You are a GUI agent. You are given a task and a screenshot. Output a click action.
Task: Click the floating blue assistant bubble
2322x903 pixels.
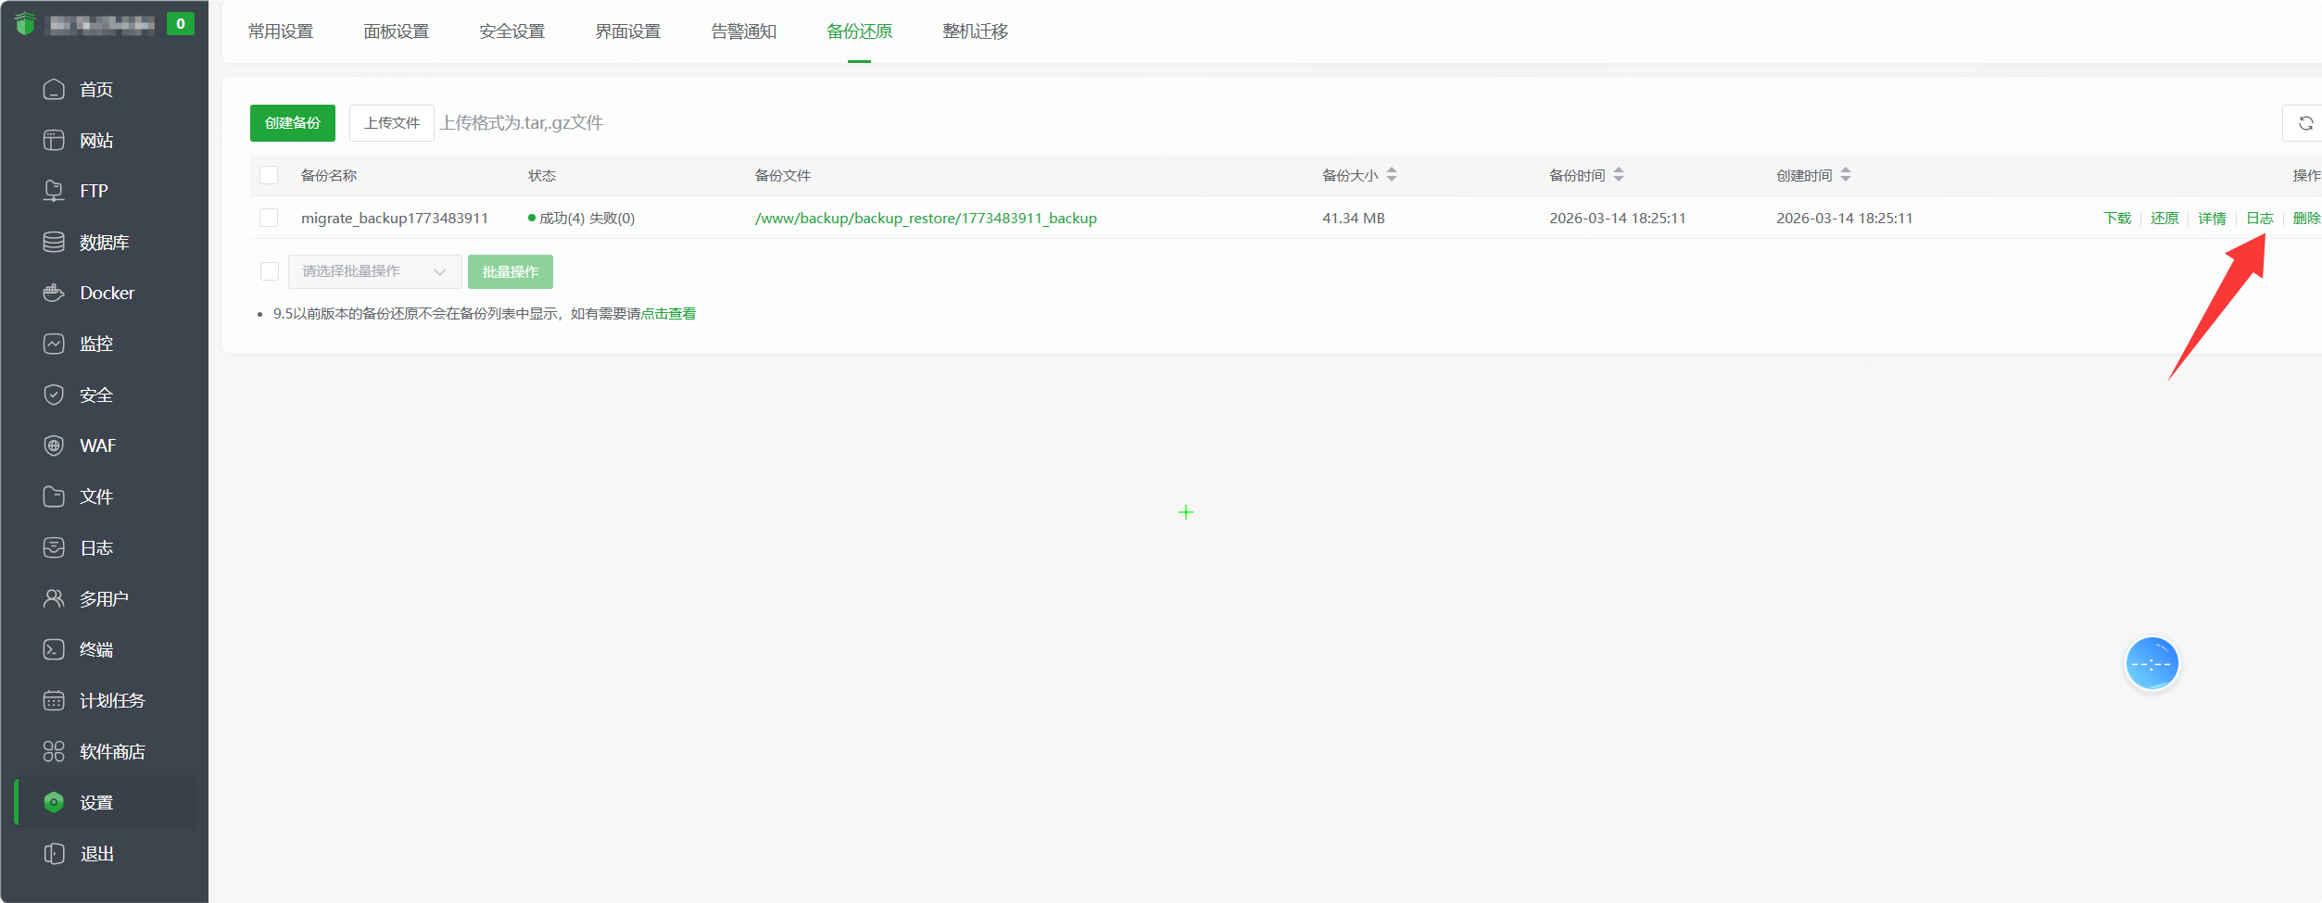(2151, 663)
